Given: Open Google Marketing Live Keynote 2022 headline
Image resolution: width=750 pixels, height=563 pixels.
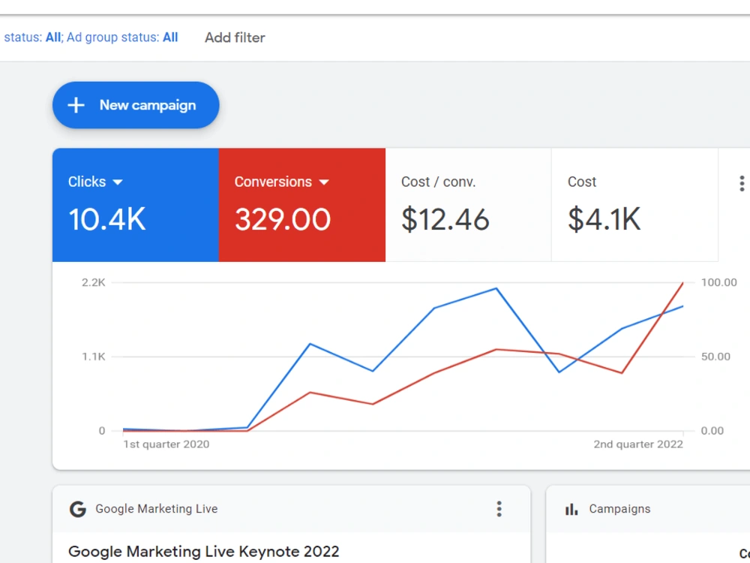Looking at the screenshot, I should coord(204,552).
